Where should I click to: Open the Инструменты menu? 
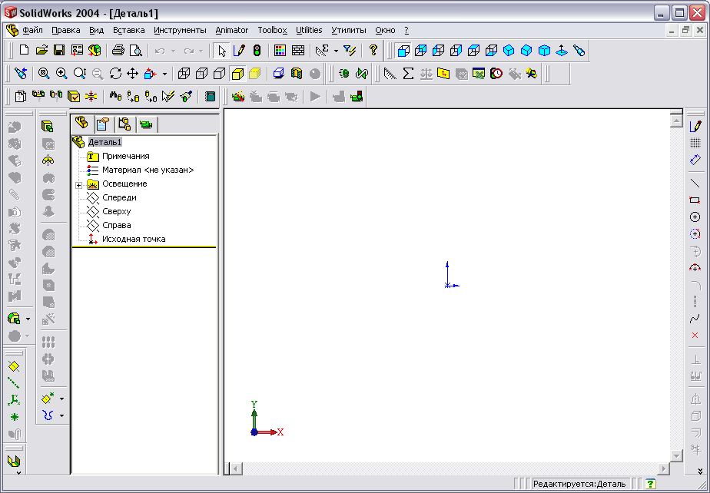click(x=180, y=30)
